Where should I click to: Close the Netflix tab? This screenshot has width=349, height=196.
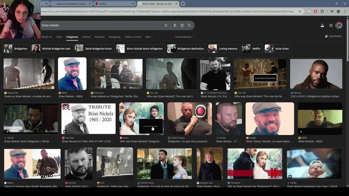pyautogui.click(x=133, y=4)
